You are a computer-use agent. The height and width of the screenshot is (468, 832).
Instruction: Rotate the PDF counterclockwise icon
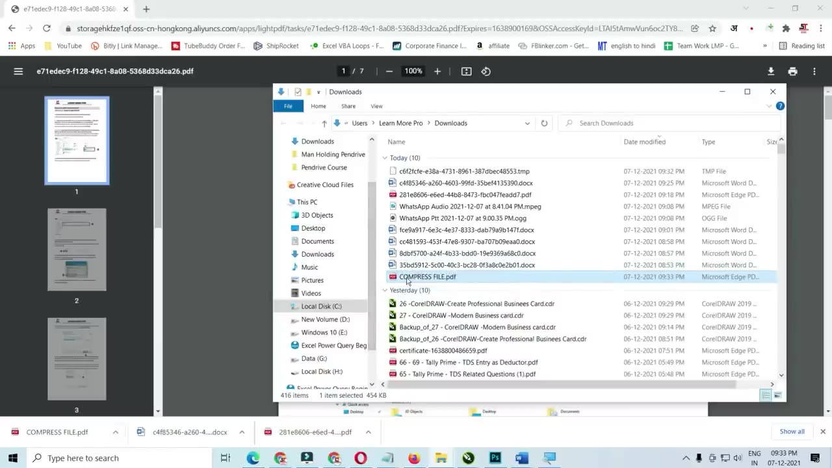(486, 71)
